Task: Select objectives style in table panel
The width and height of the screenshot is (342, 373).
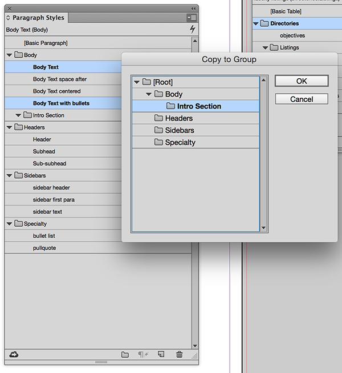Action: click(x=292, y=35)
